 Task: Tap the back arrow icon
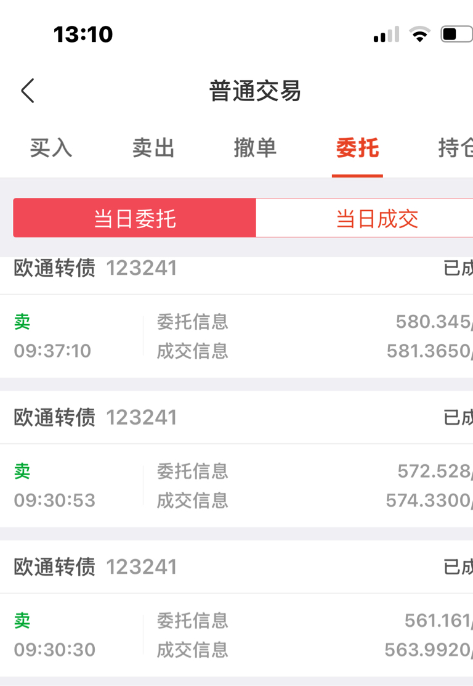[28, 91]
